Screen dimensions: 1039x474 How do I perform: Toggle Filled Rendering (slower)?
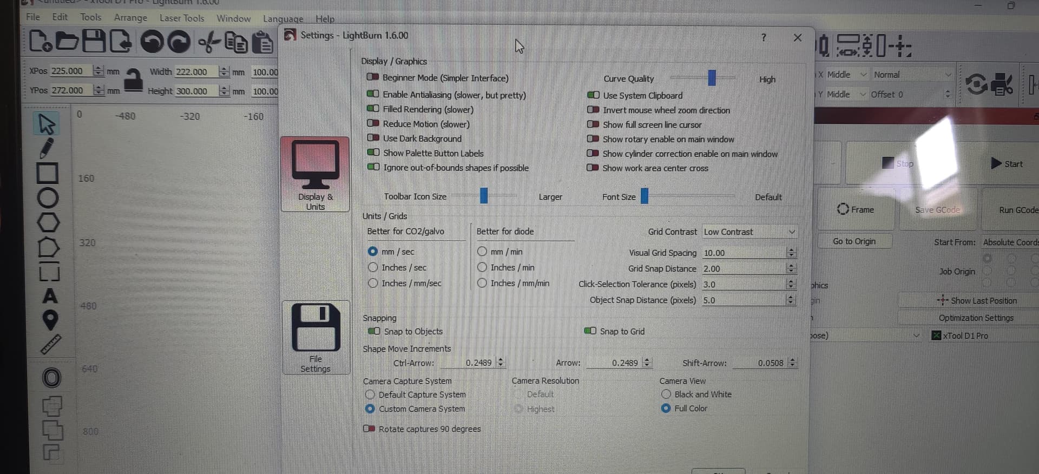[x=373, y=109]
